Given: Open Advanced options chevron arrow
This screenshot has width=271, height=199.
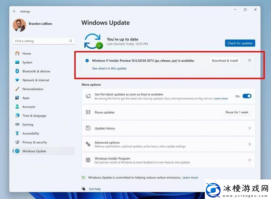Looking at the screenshot, I should click(249, 144).
